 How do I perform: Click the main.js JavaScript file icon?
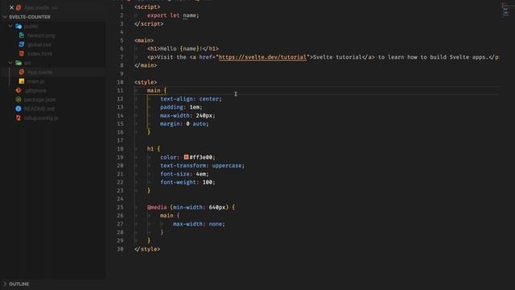(x=22, y=81)
